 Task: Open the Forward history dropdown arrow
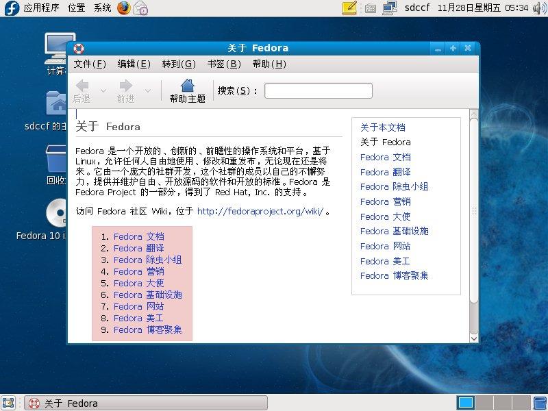(148, 91)
